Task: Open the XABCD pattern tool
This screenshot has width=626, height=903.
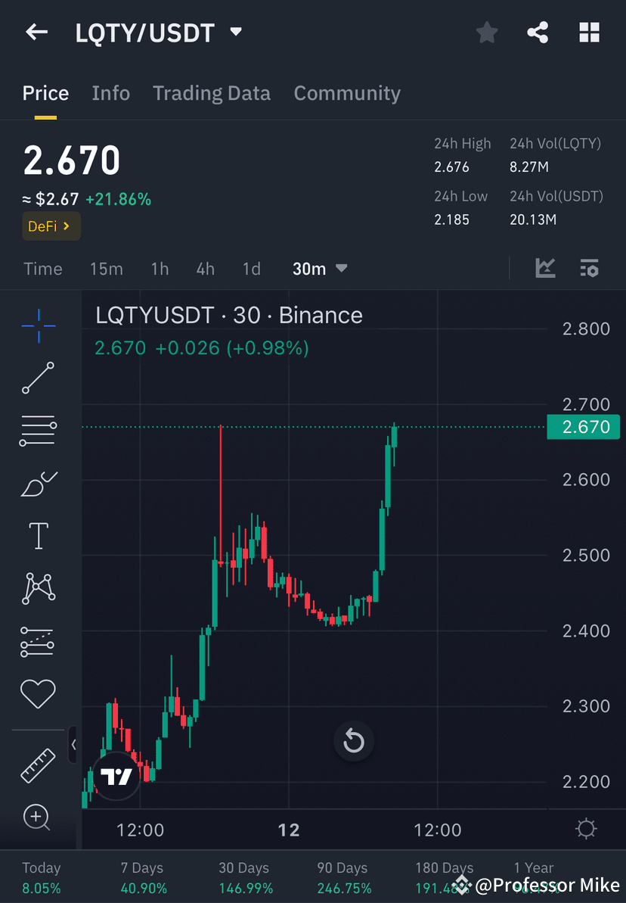Action: [x=38, y=588]
